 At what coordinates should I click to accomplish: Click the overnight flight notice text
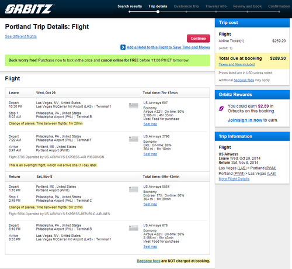pyautogui.click(x=53, y=165)
